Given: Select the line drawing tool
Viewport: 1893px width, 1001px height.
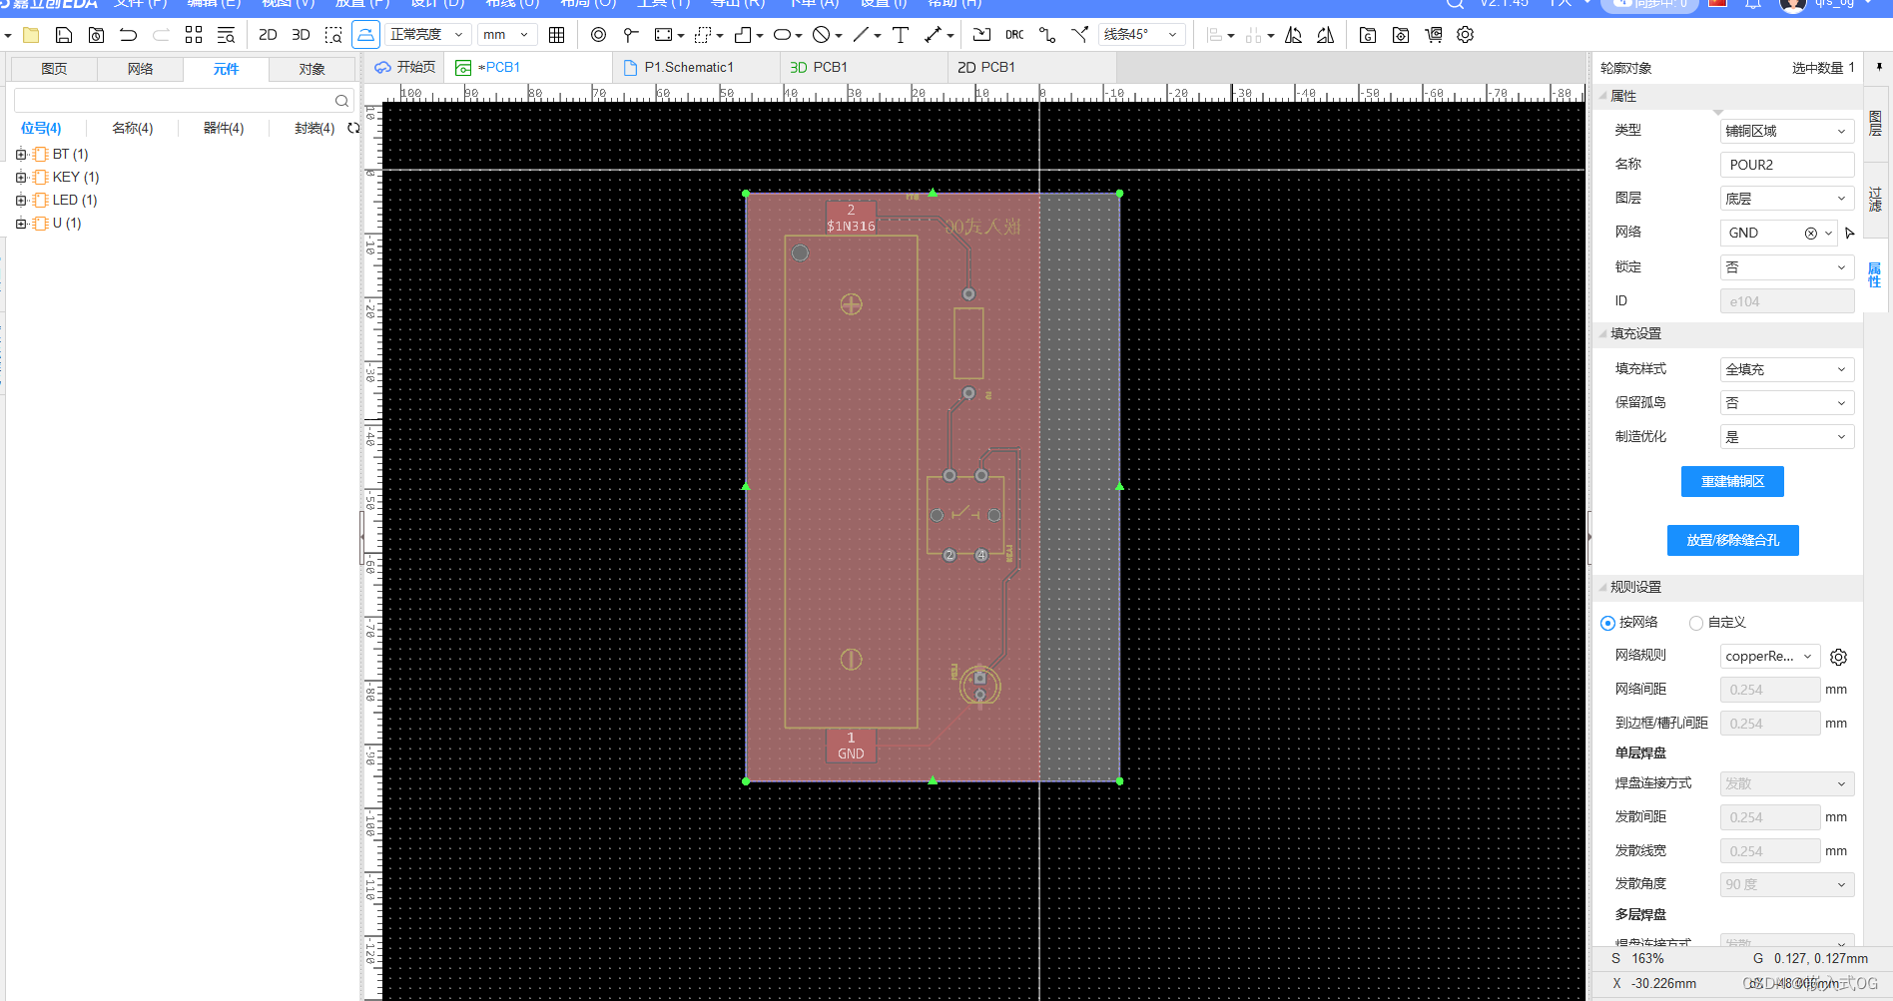Looking at the screenshot, I should point(862,35).
